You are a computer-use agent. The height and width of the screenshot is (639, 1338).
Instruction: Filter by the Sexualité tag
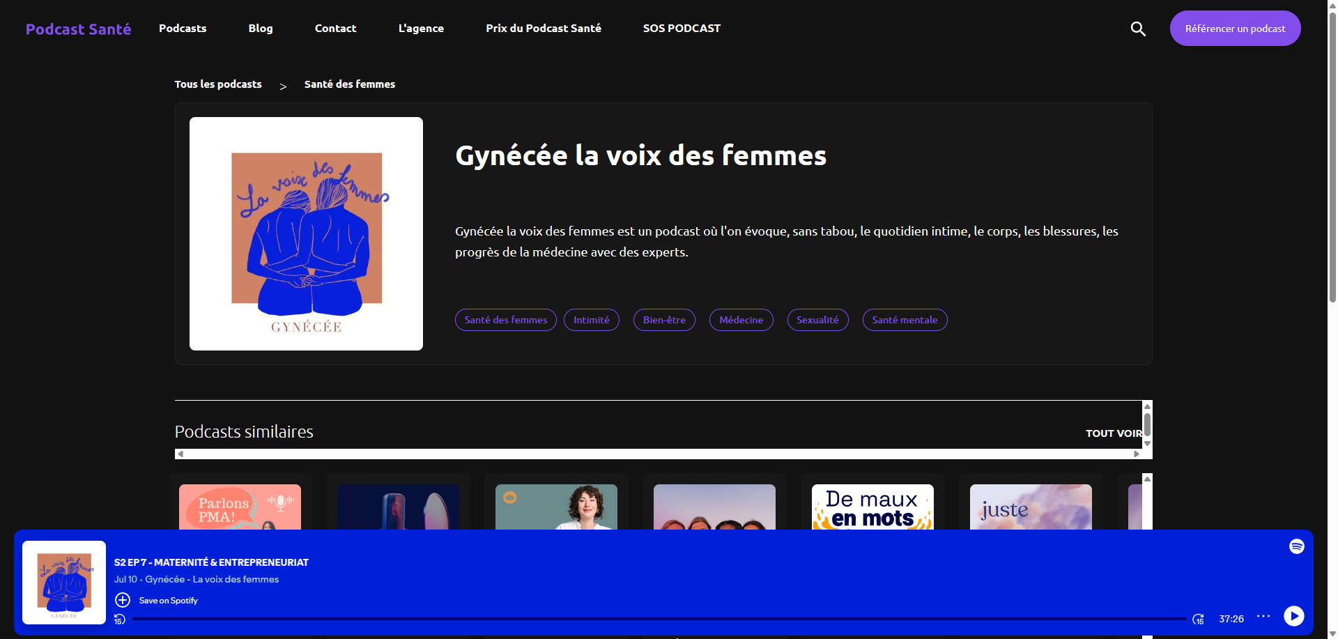coord(817,320)
